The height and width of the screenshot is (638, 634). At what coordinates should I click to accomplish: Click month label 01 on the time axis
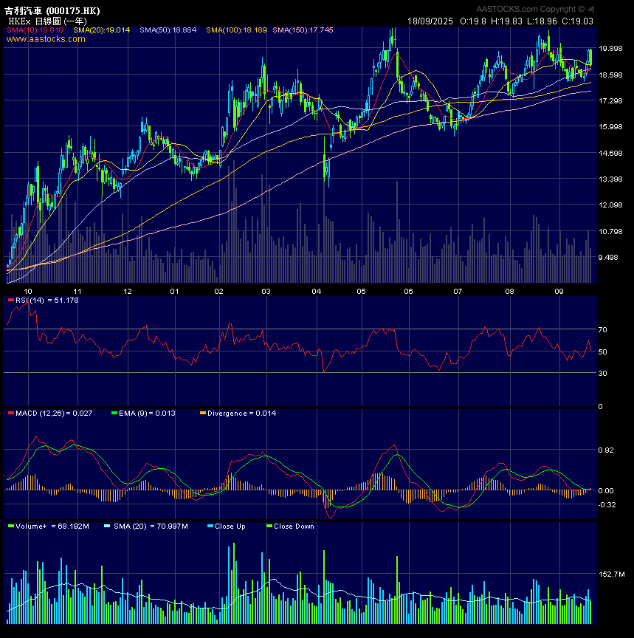[x=174, y=292]
